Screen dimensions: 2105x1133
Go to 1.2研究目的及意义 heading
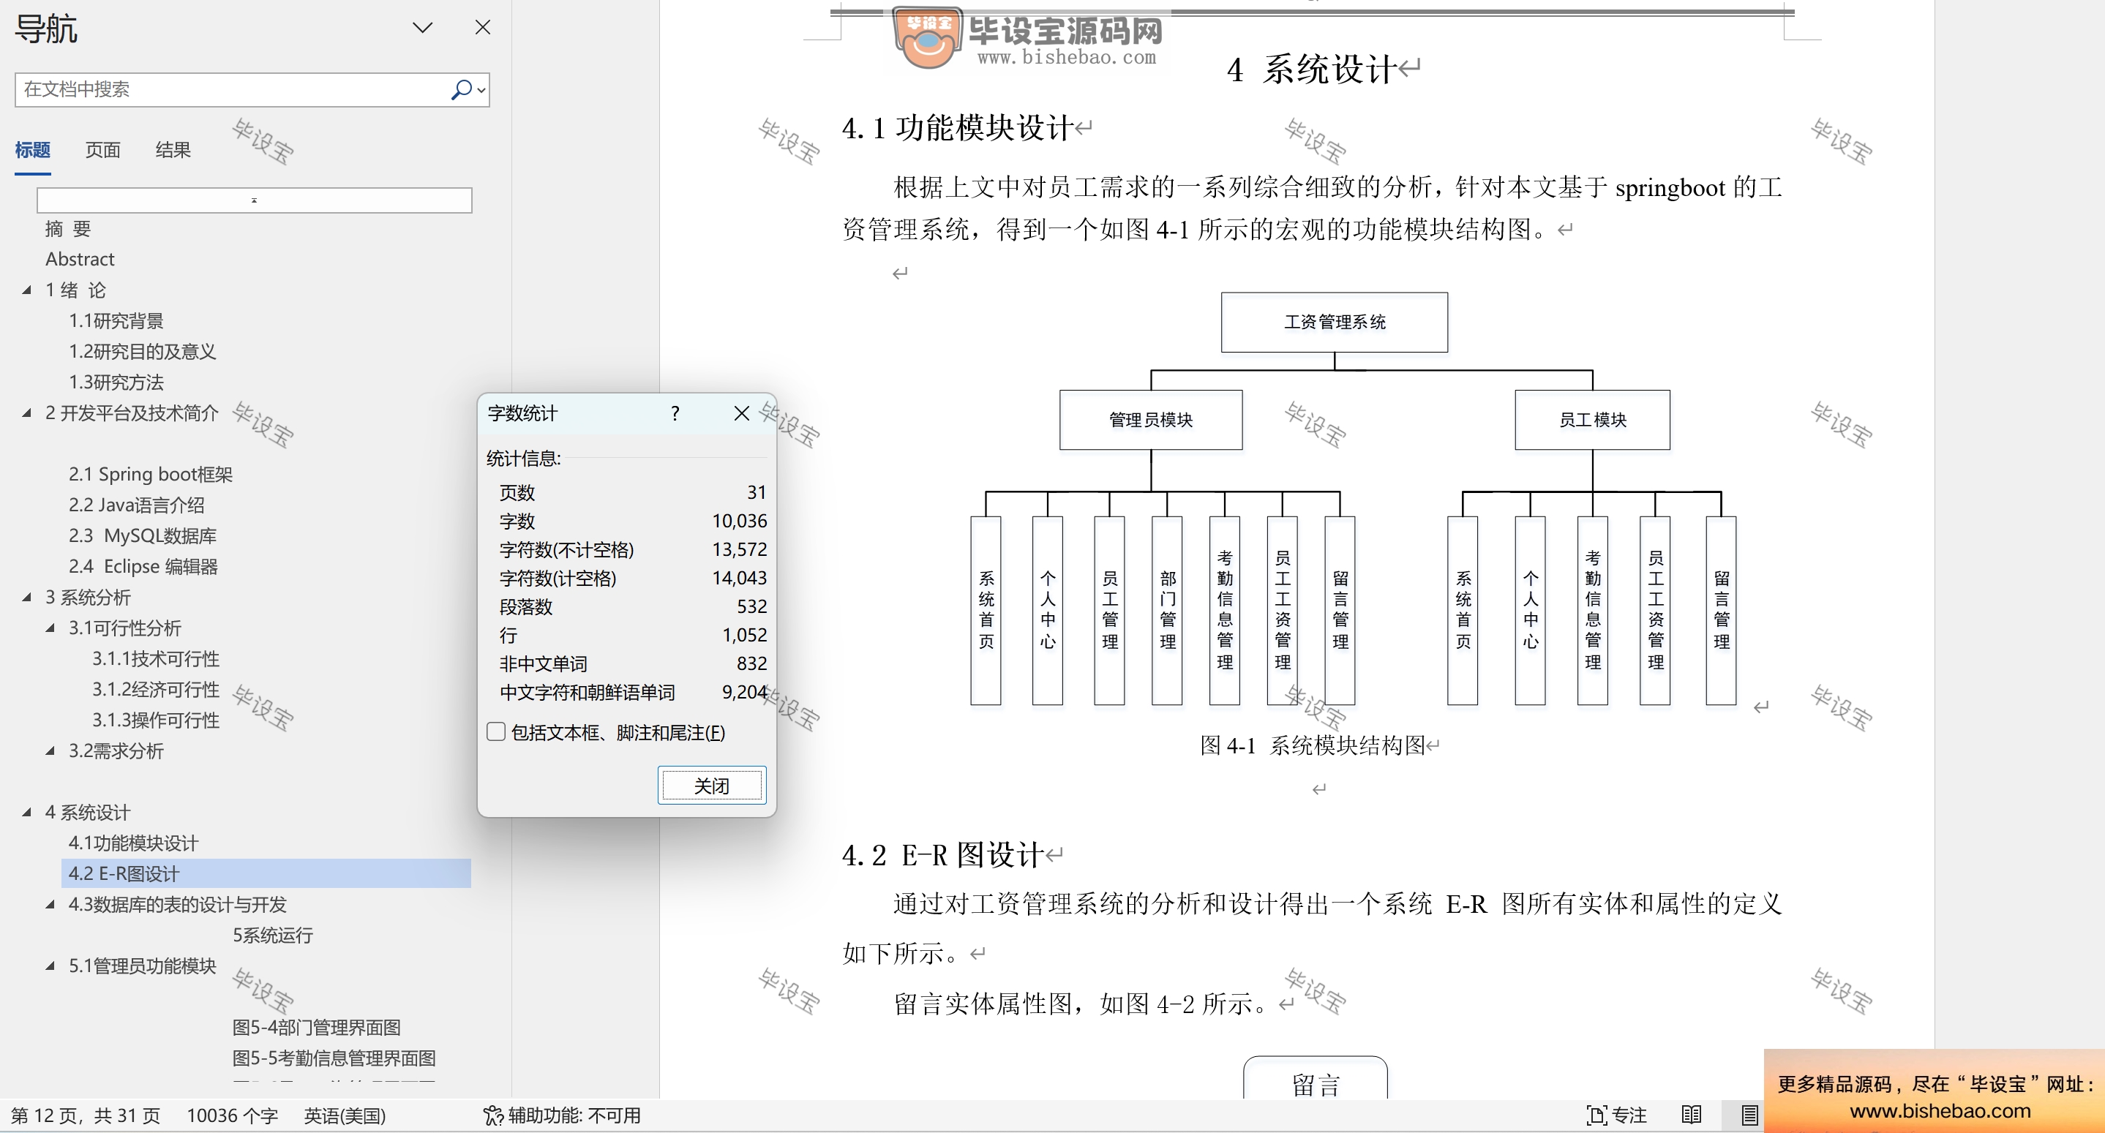click(x=142, y=351)
